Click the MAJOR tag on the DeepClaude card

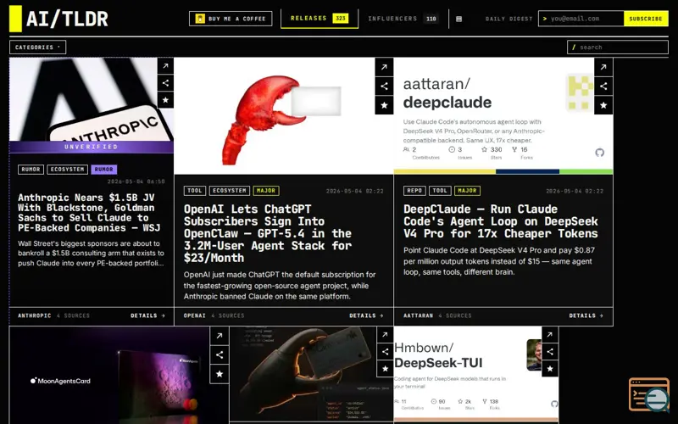467,190
